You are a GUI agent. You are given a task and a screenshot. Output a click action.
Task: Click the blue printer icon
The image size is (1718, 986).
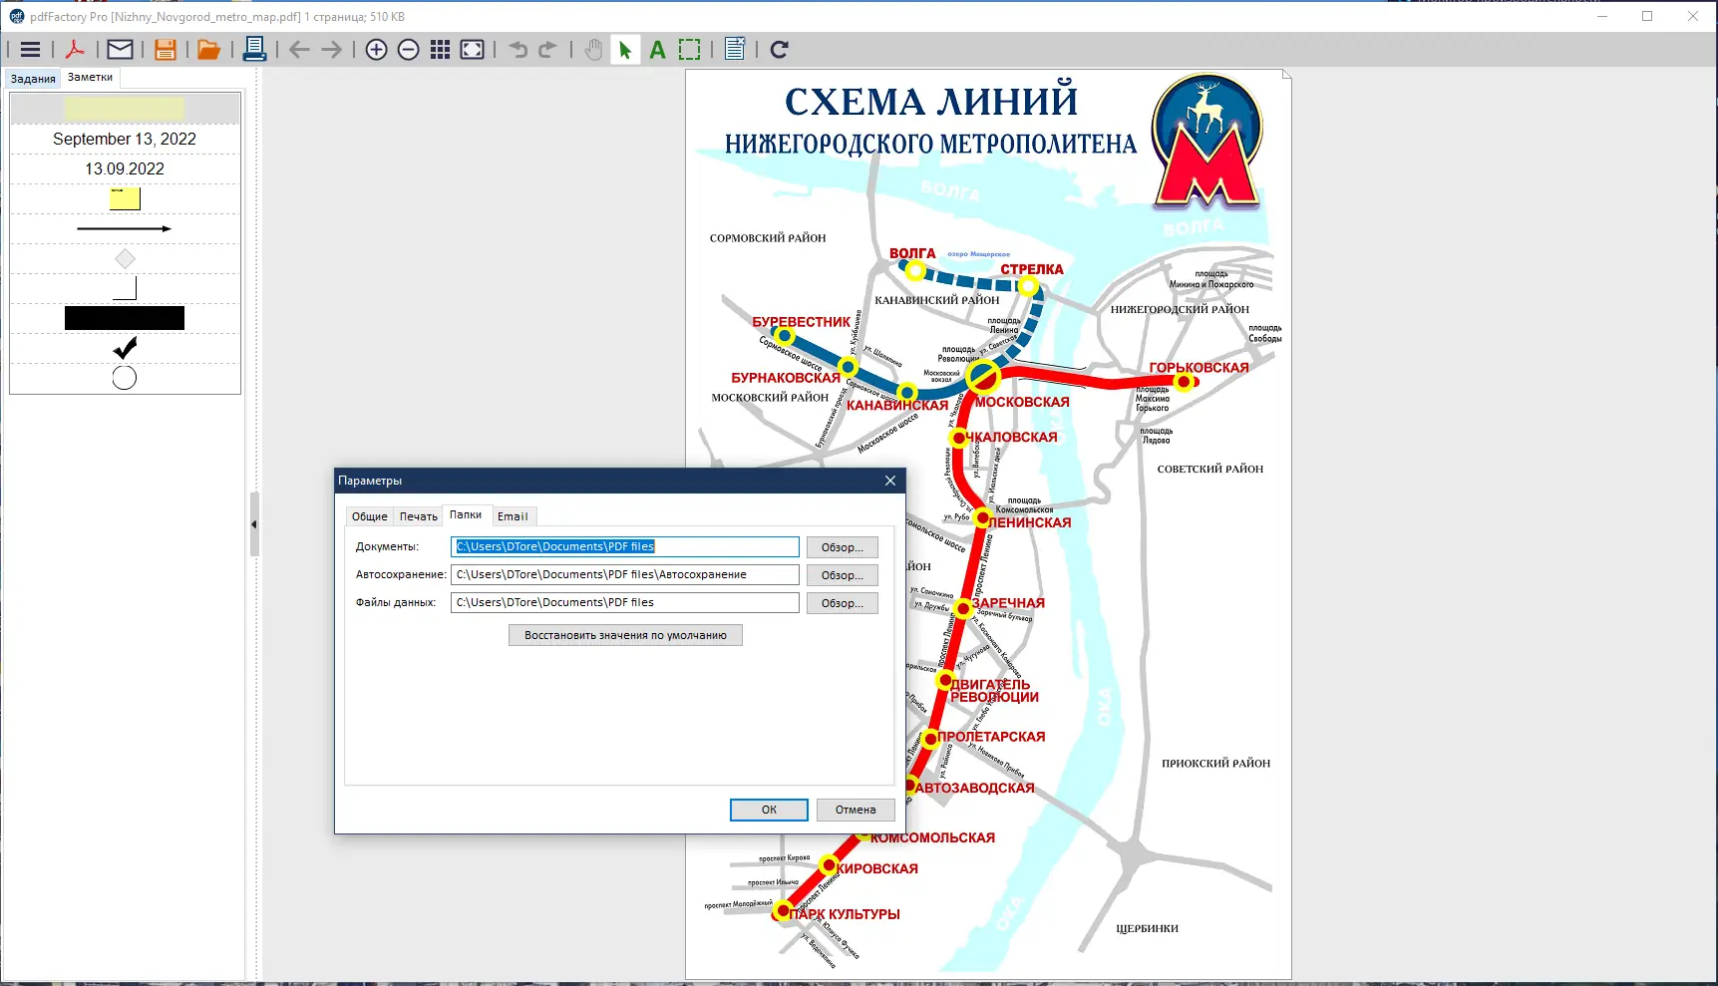[x=254, y=50]
